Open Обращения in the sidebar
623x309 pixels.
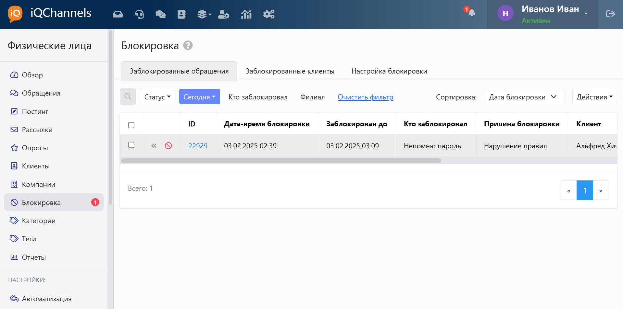tap(54, 93)
